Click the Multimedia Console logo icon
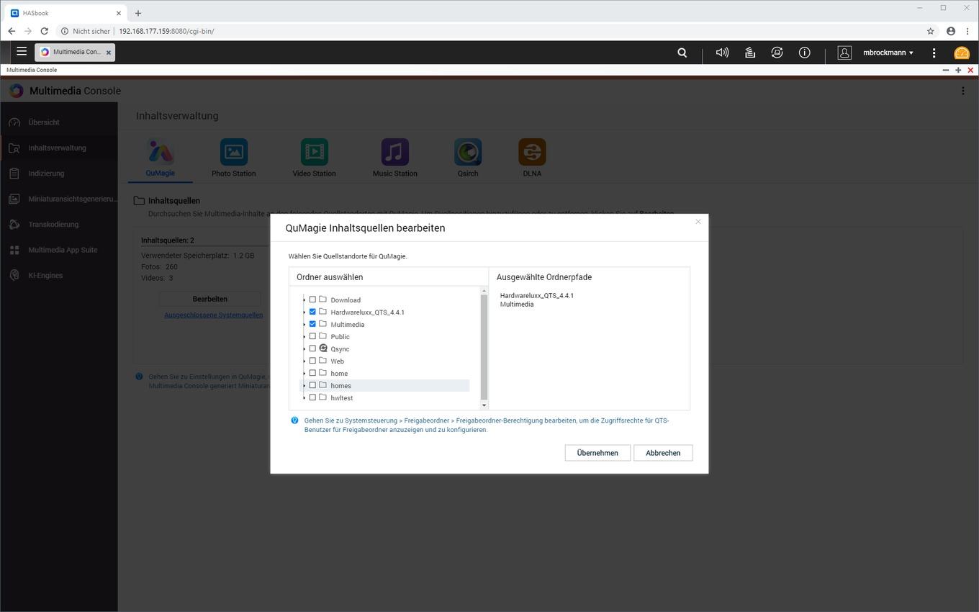The image size is (979, 612). (x=16, y=91)
